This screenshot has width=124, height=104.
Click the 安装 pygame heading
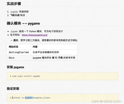(x=15, y=67)
